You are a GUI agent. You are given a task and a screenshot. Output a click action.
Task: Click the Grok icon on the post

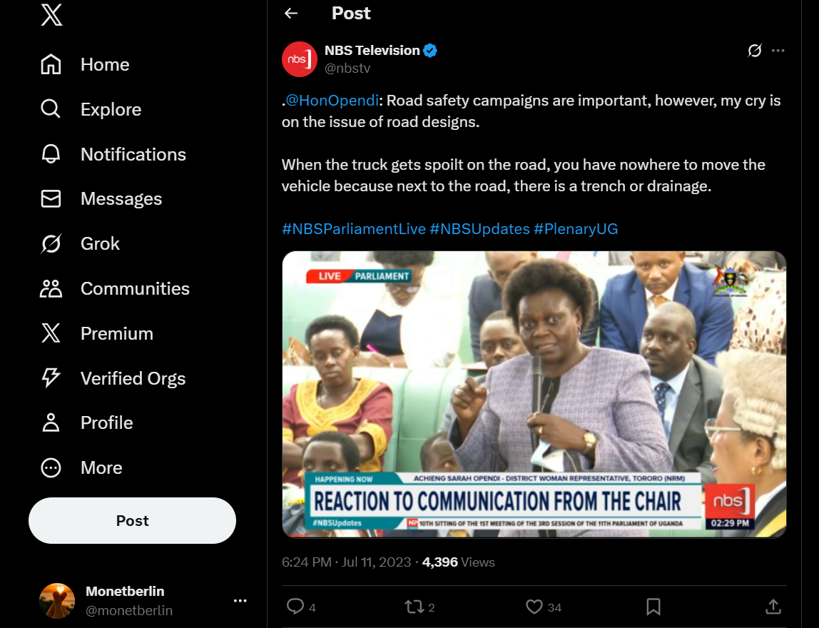(x=755, y=50)
